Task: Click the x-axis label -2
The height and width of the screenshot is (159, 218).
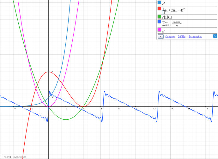Action: point(32,109)
